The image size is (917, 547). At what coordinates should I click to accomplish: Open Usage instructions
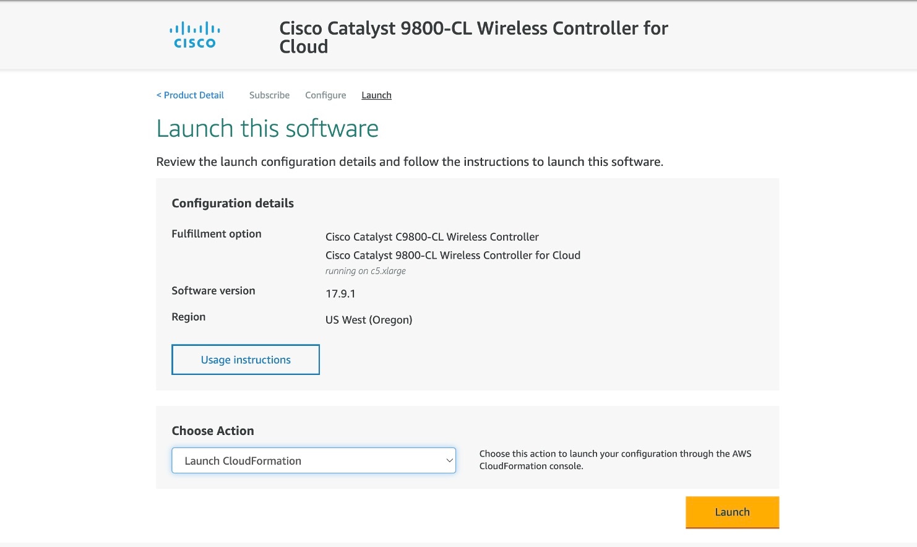[x=246, y=360]
